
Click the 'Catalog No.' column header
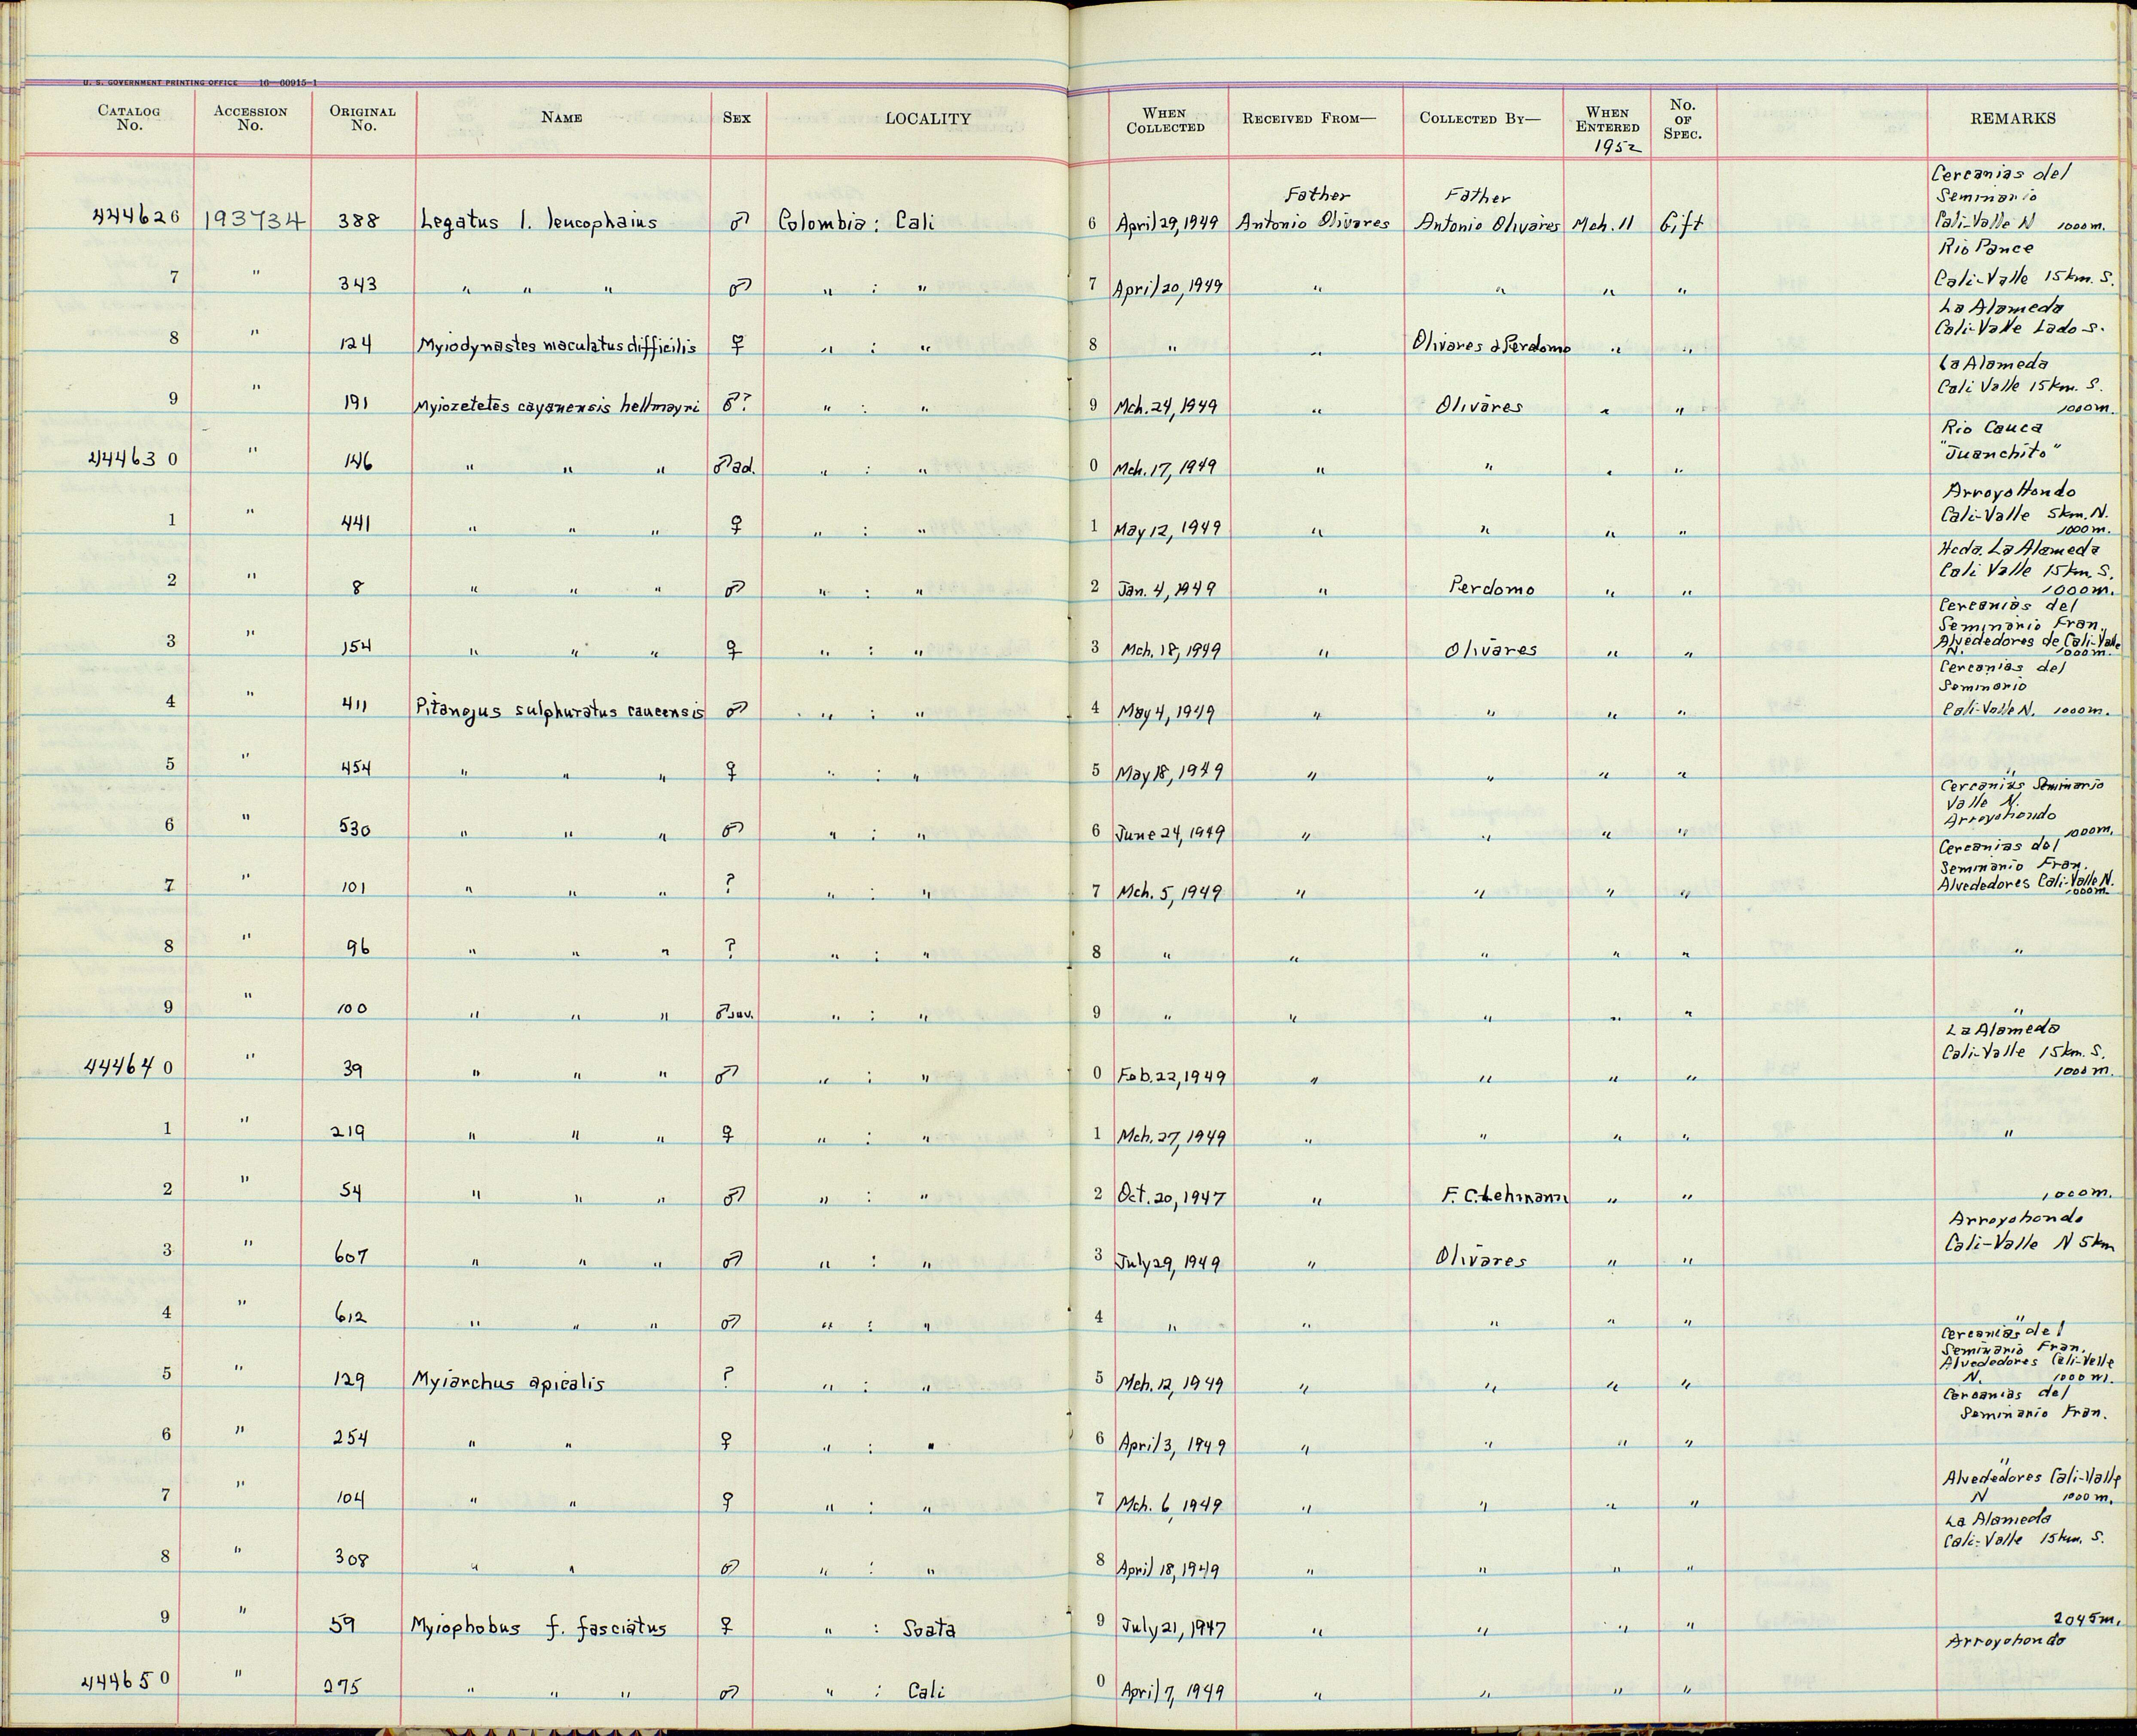coord(129,118)
